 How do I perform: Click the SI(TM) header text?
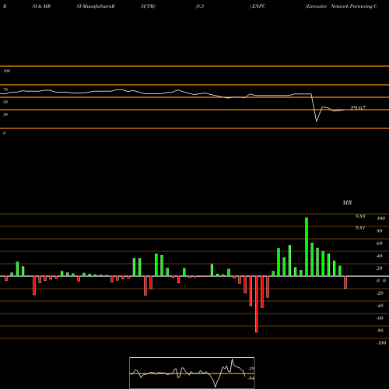(148, 6)
